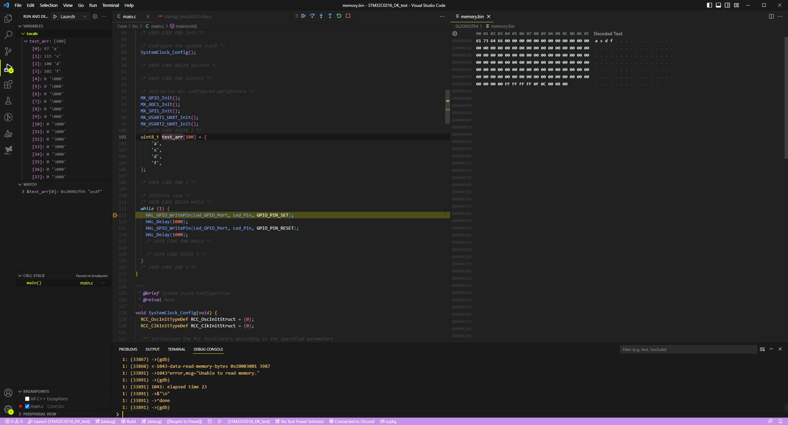The image size is (788, 425).
Task: Click the debug console filter field
Action: click(687, 349)
